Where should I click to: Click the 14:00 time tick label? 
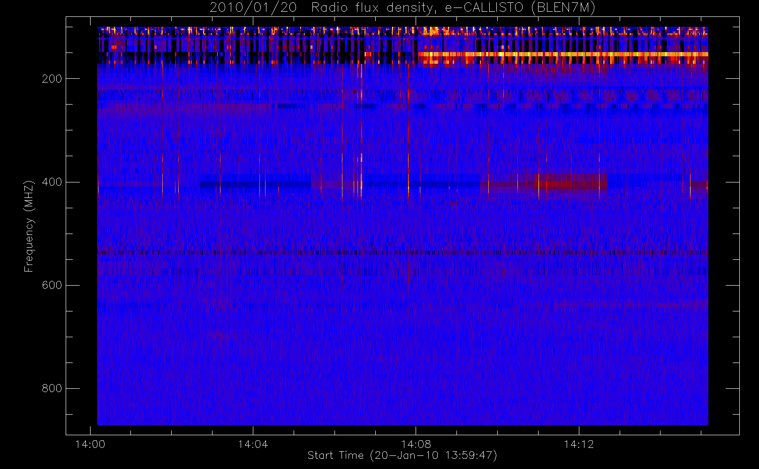pos(90,444)
